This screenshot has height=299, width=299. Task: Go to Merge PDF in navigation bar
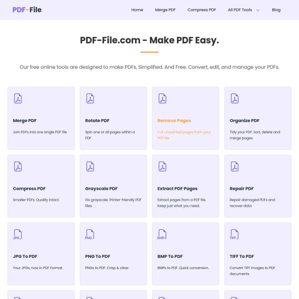coord(165,10)
